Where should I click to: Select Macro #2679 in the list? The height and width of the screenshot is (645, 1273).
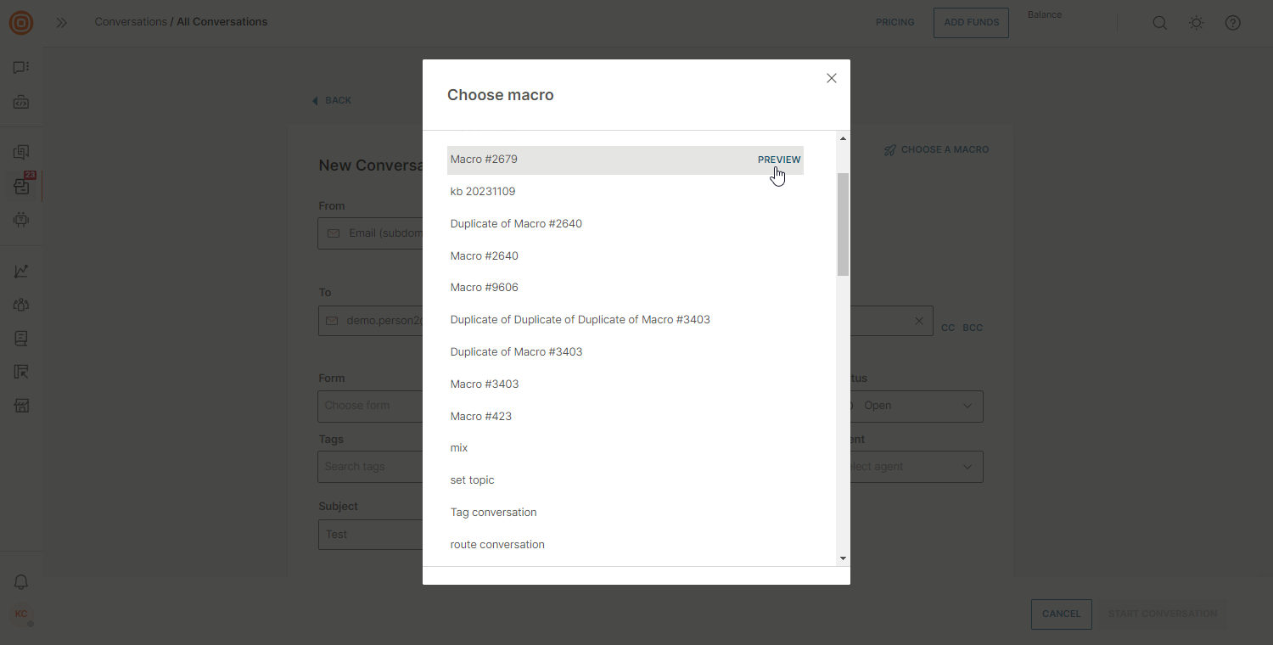tap(625, 160)
